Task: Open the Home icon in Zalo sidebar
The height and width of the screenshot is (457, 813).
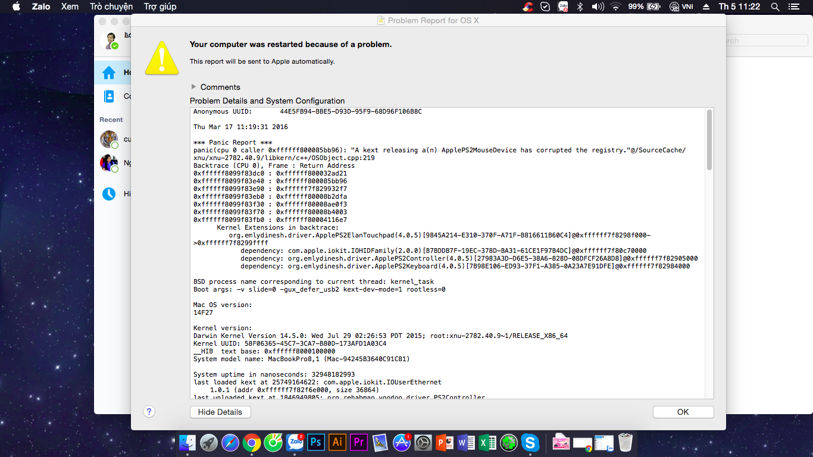Action: tap(109, 73)
